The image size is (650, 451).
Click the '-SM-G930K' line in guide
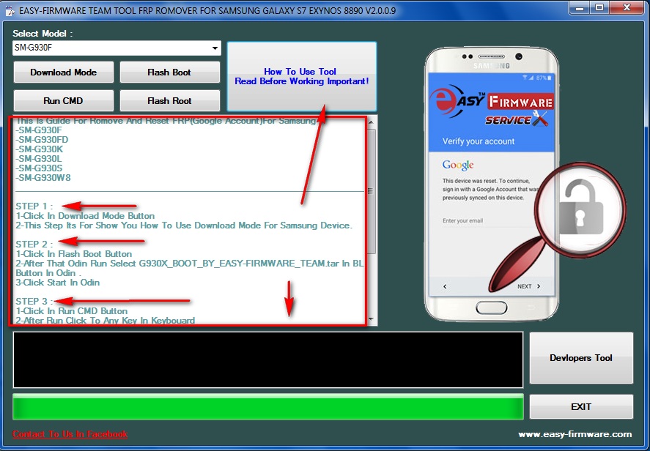coord(40,149)
